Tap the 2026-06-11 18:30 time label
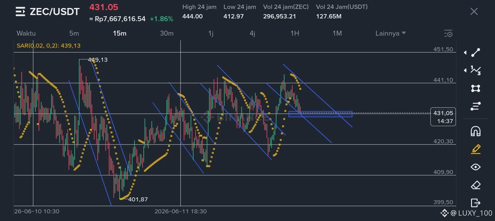 tap(181, 211)
